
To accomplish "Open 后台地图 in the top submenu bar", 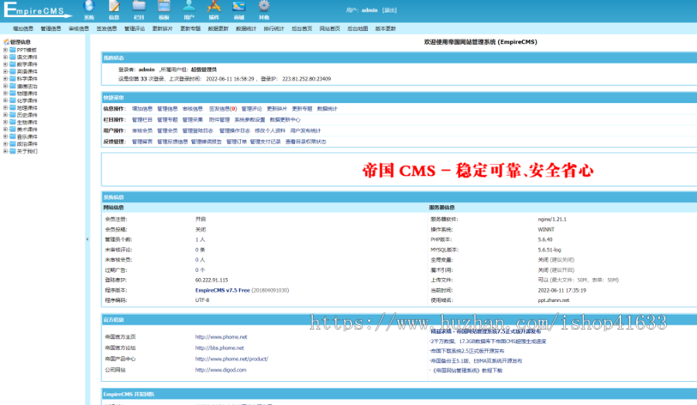I will coord(358,29).
